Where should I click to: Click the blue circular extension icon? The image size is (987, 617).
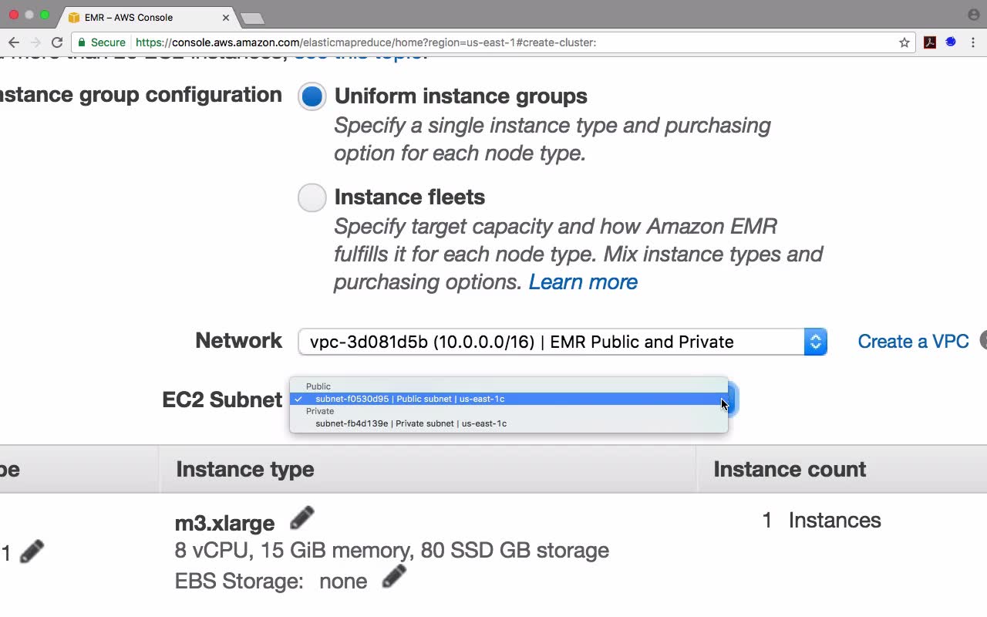951,42
